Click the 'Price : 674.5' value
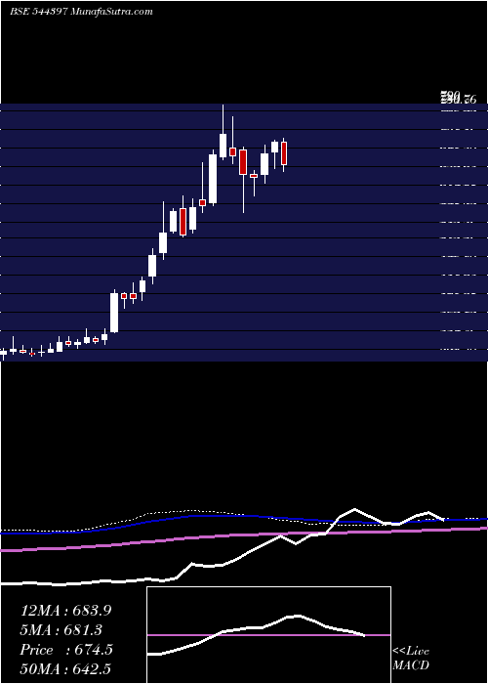Screen dimensions: 488x684 click(66, 650)
